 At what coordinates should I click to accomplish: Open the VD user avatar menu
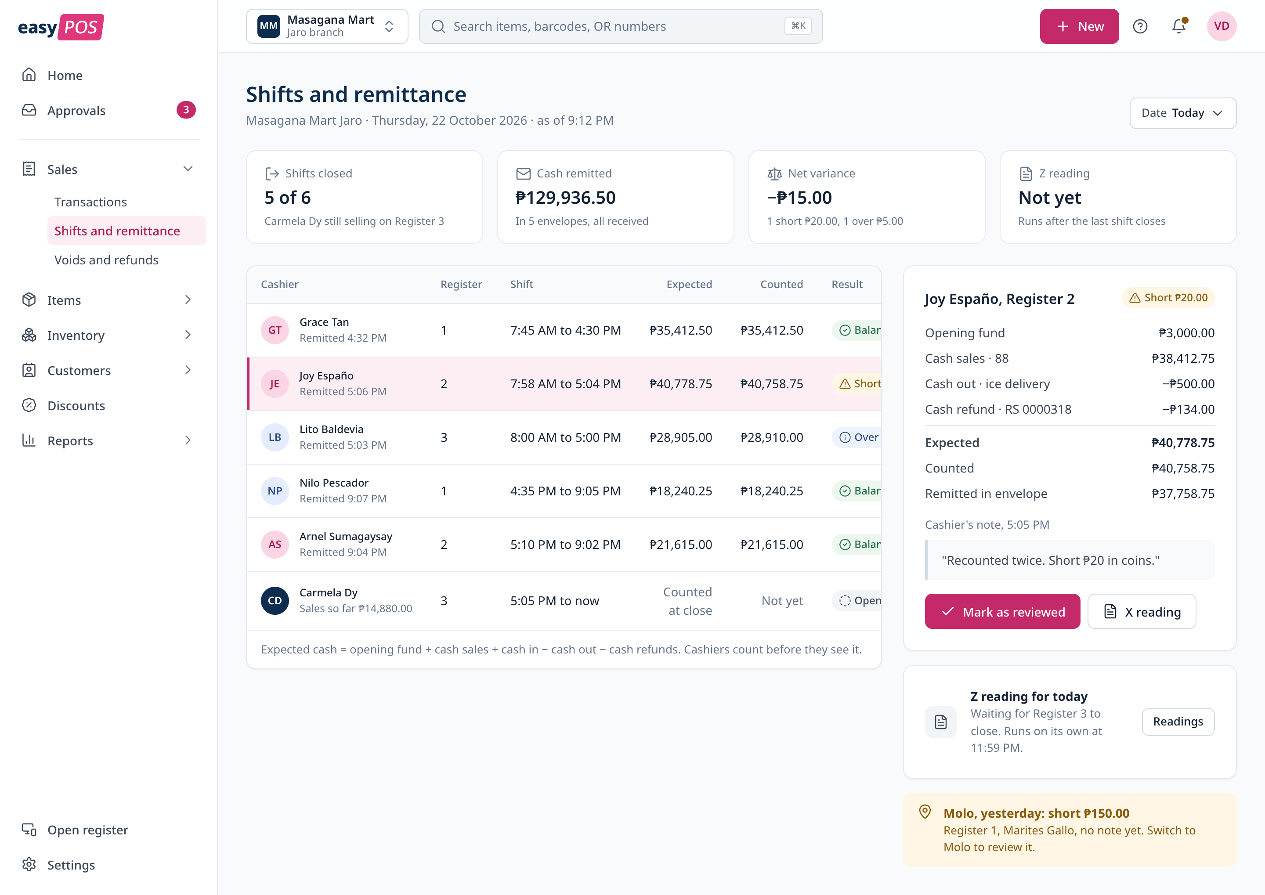[x=1222, y=26]
